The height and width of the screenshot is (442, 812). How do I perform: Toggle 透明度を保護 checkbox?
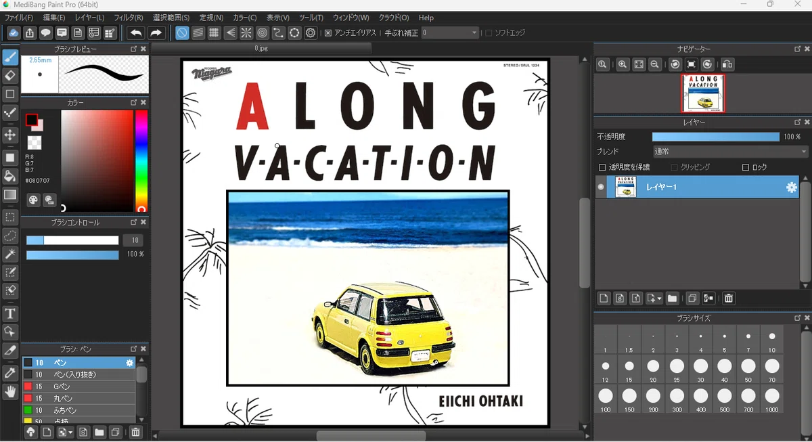click(602, 167)
